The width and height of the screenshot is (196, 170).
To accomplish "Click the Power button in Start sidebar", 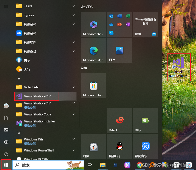I will 6,154.
